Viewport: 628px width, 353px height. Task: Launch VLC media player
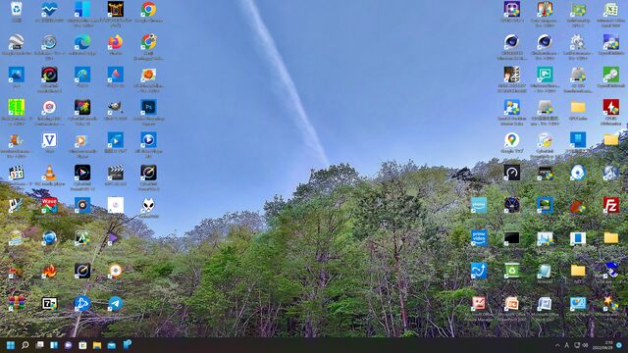pyautogui.click(x=49, y=173)
